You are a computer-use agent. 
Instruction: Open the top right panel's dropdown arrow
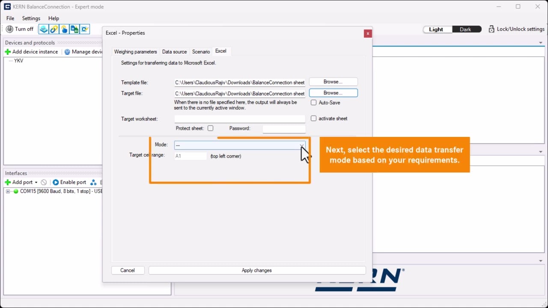(541, 43)
